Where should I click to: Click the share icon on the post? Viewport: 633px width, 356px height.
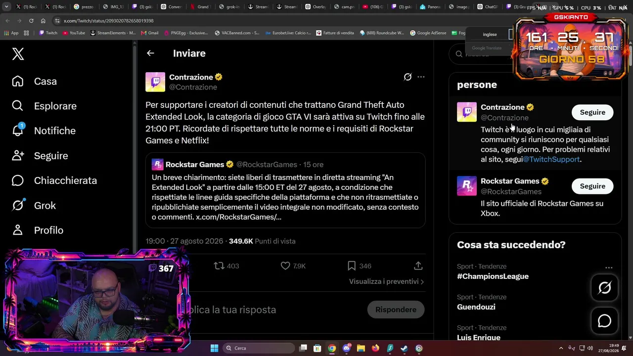coord(418,266)
